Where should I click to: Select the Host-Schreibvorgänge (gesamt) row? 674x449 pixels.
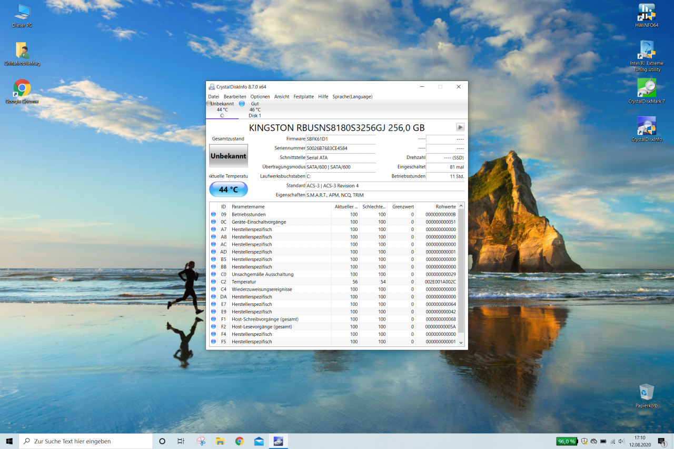click(333, 319)
